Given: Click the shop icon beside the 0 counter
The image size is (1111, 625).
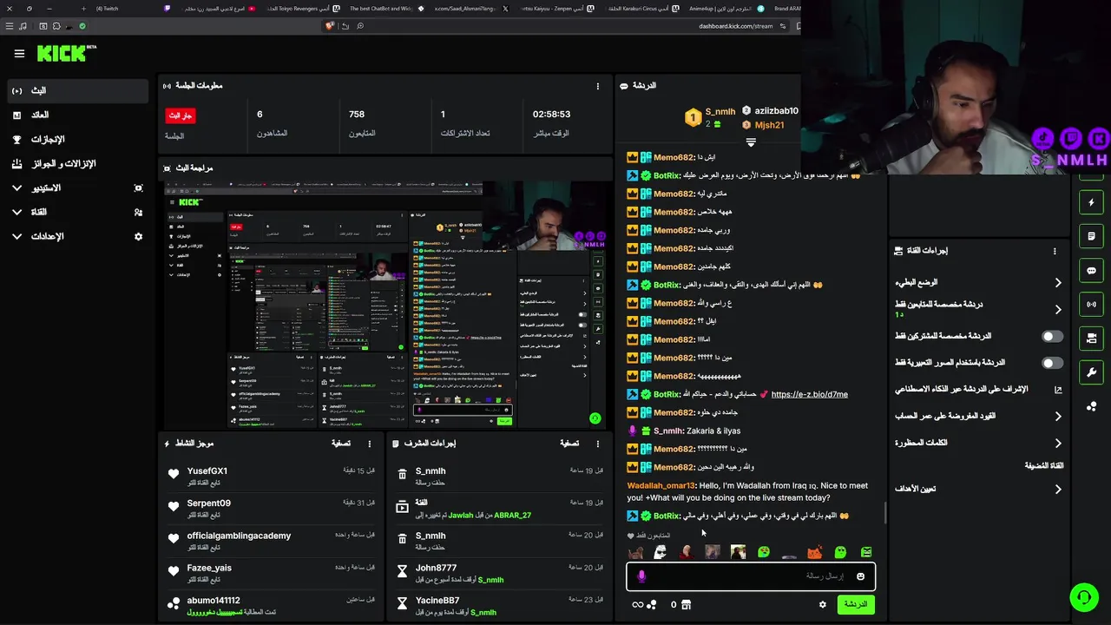Looking at the screenshot, I should 686,604.
